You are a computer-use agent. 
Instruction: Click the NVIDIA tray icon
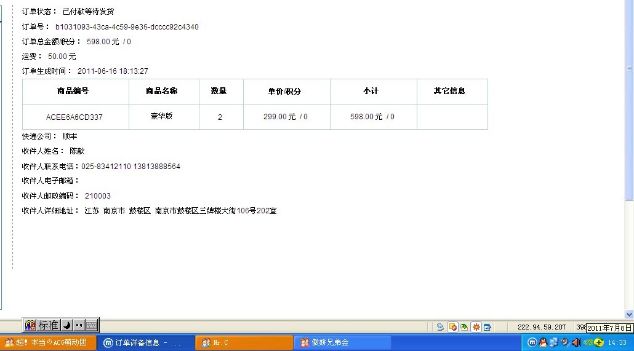[x=588, y=342]
